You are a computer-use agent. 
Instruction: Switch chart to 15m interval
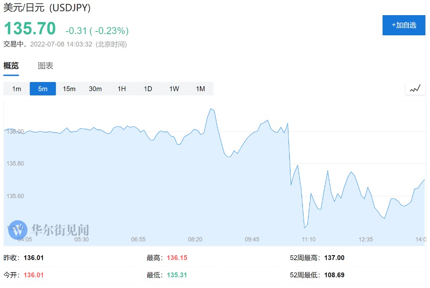pos(69,89)
